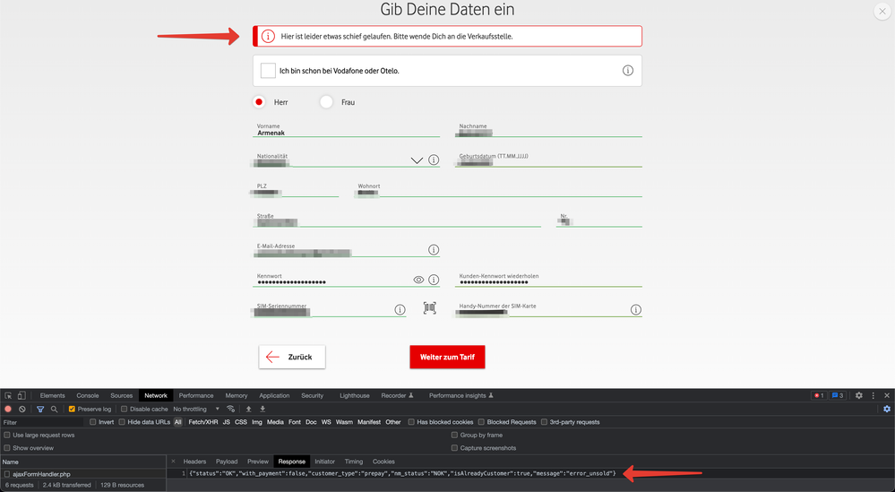This screenshot has width=895, height=492.
Task: Toggle the device toolbar icon
Action: tap(22, 395)
